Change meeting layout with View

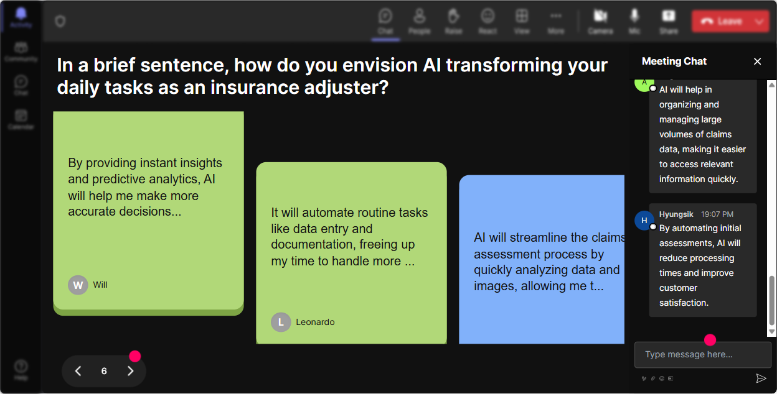click(522, 21)
